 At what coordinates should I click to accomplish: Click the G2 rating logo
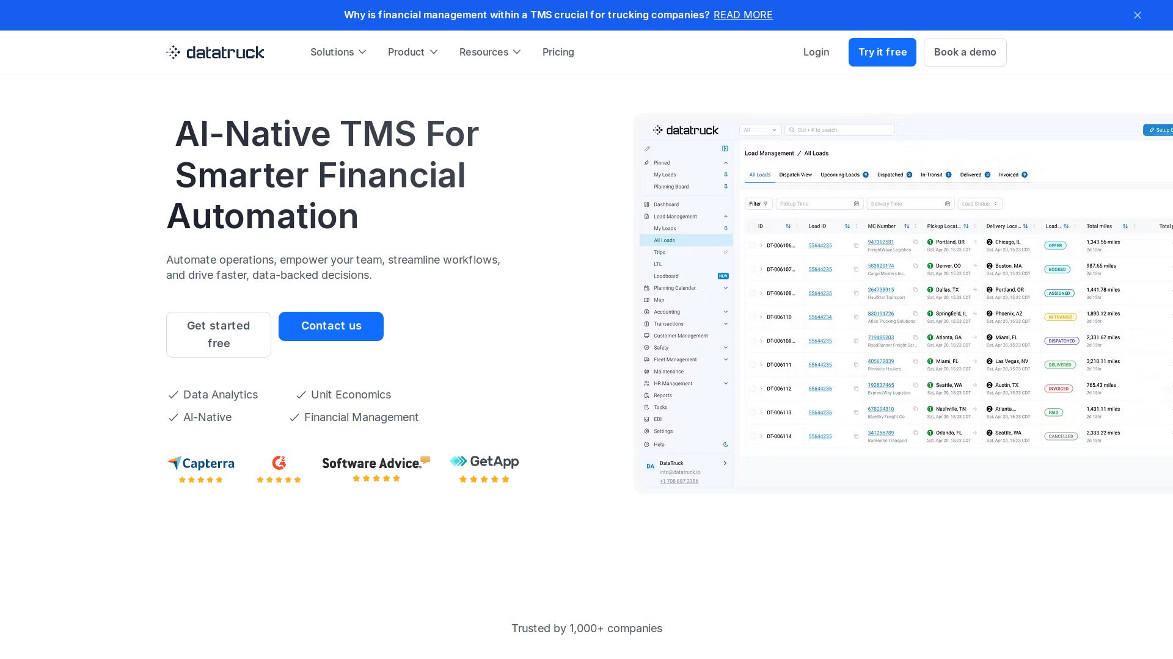(279, 463)
